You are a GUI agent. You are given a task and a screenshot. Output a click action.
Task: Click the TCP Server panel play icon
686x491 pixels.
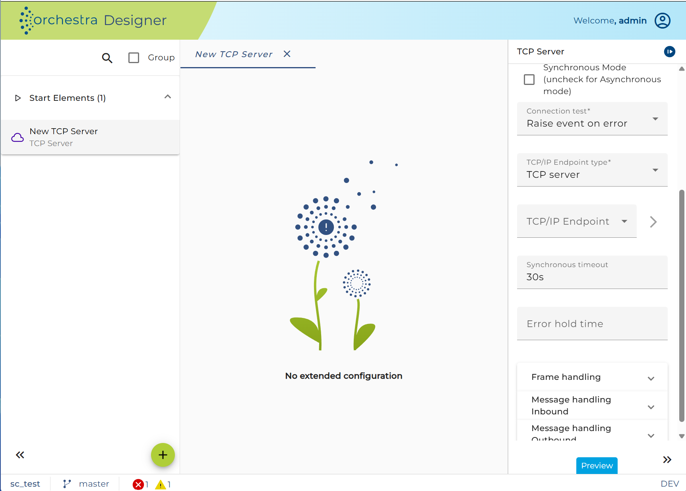point(670,52)
